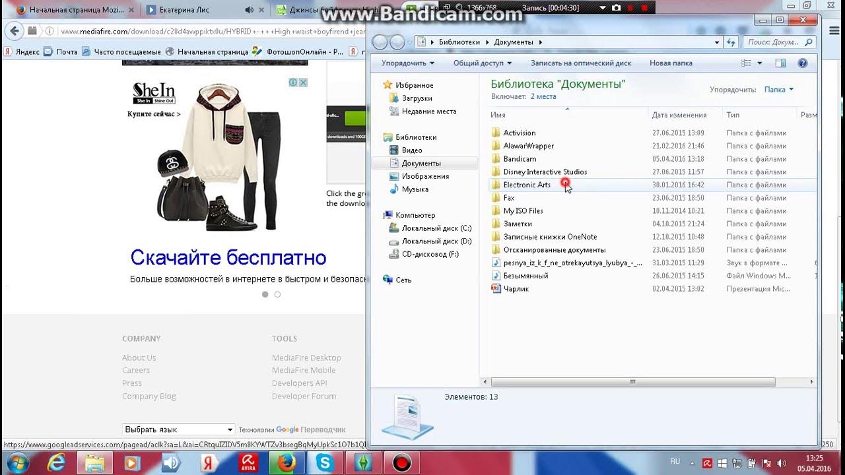Open Internet Explorer from the taskbar

pos(57,463)
